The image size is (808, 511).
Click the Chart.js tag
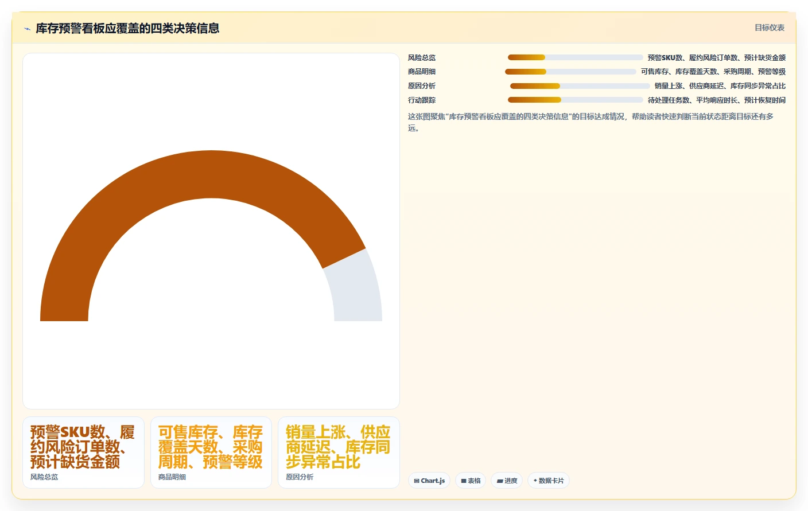click(429, 481)
